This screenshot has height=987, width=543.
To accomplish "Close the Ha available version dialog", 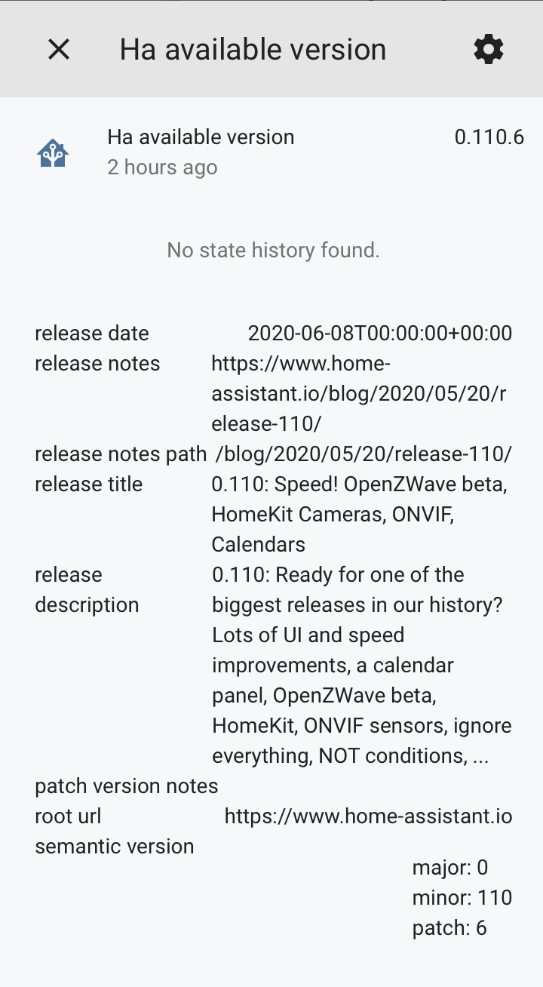I will [x=59, y=50].
